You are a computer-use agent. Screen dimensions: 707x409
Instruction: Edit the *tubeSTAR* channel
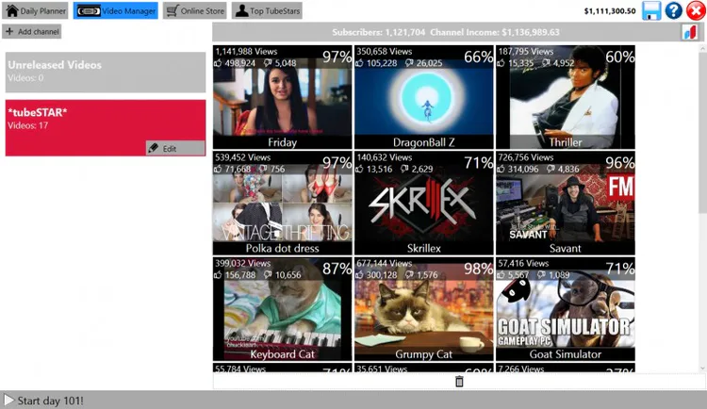[x=175, y=148]
